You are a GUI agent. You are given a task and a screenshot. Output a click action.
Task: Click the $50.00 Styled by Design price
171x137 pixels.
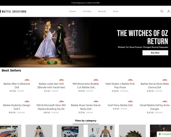[12, 112]
